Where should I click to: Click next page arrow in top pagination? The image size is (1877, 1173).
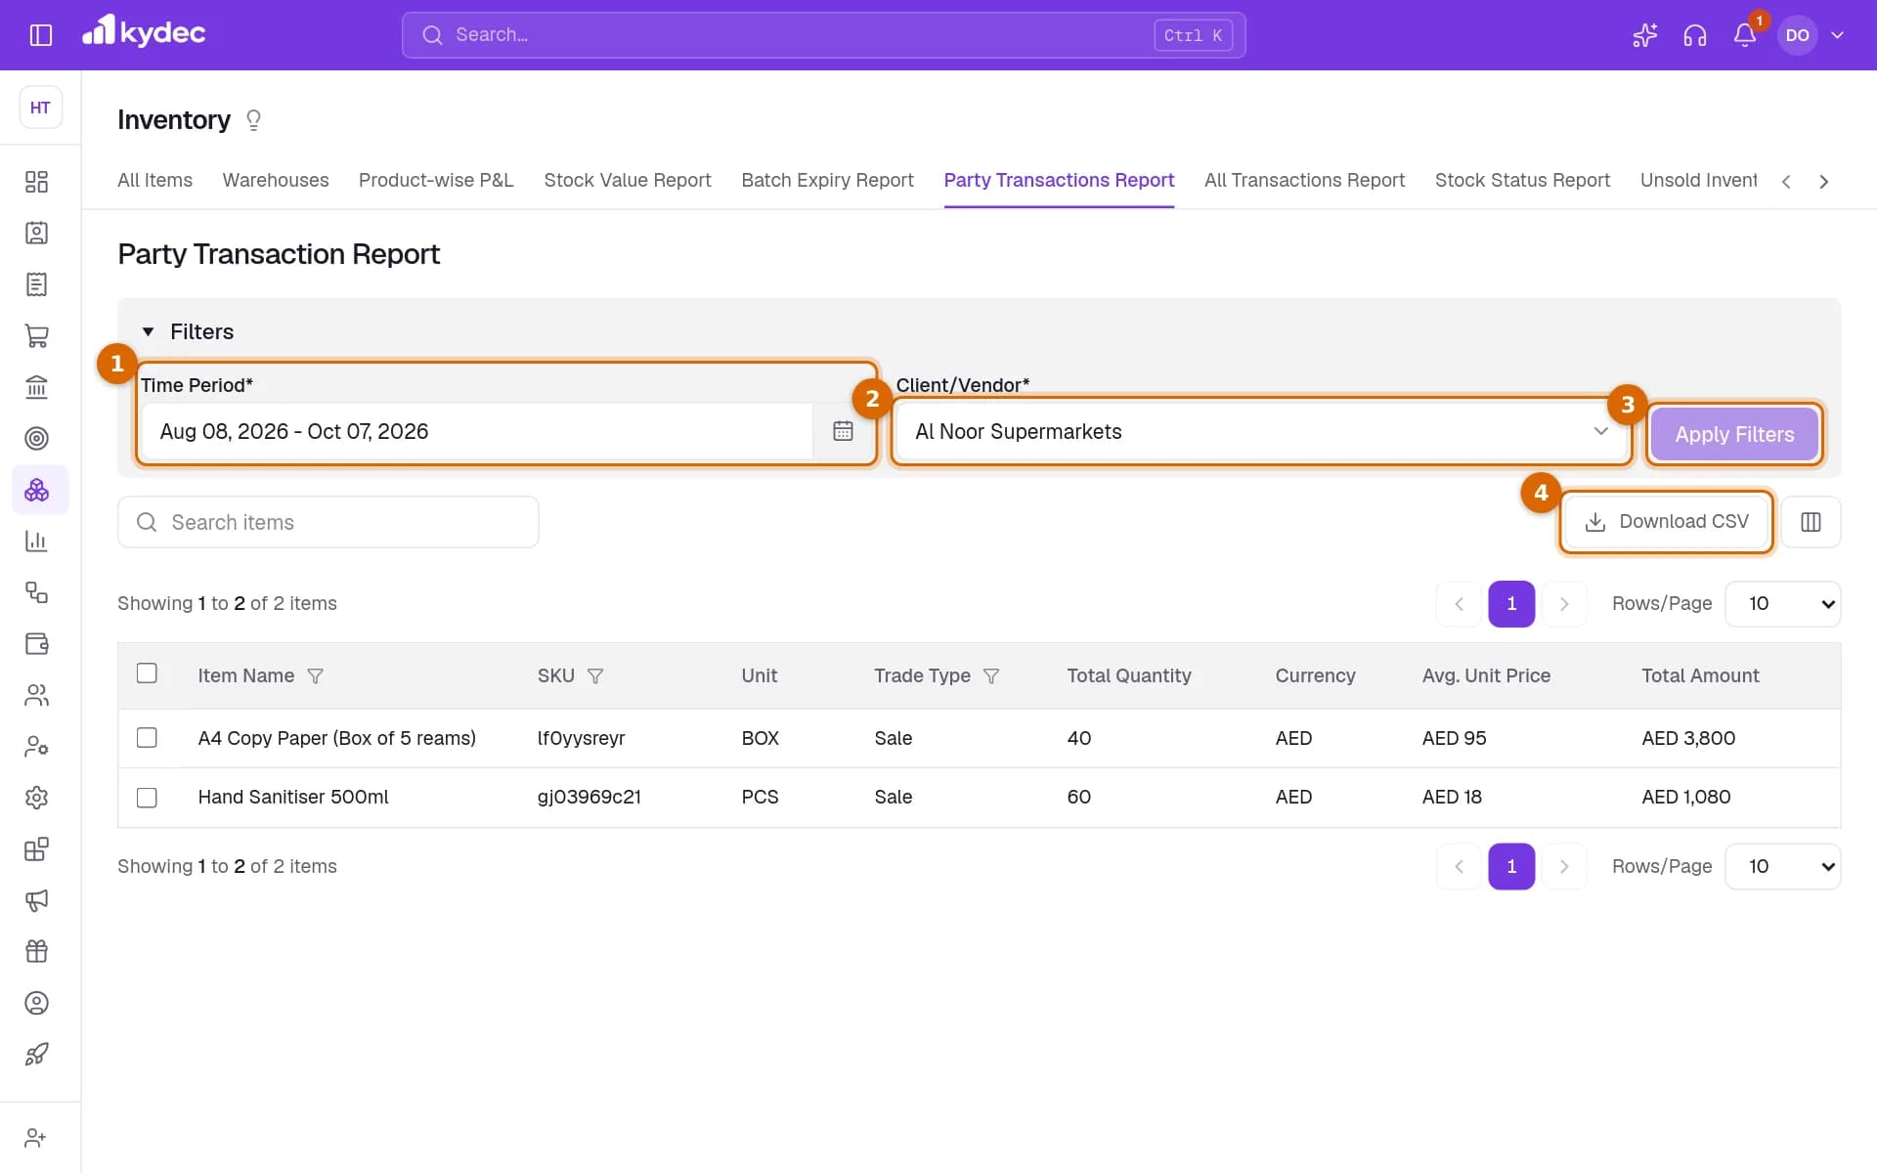pos(1564,604)
